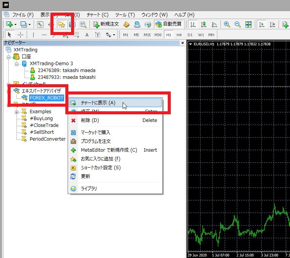Select account 23487933: maeda takashi
This screenshot has width=290, height=258.
click(x=66, y=77)
